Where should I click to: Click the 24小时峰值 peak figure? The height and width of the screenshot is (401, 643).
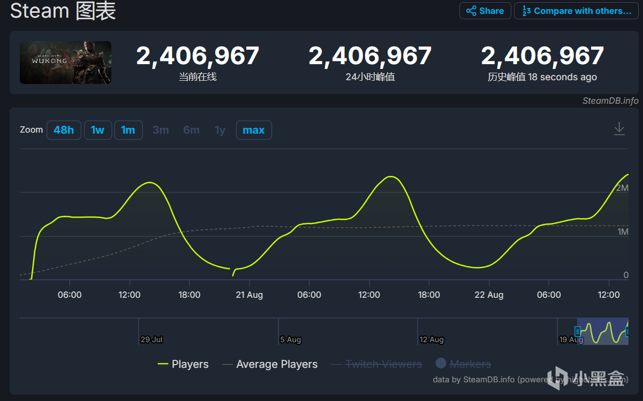(x=370, y=56)
